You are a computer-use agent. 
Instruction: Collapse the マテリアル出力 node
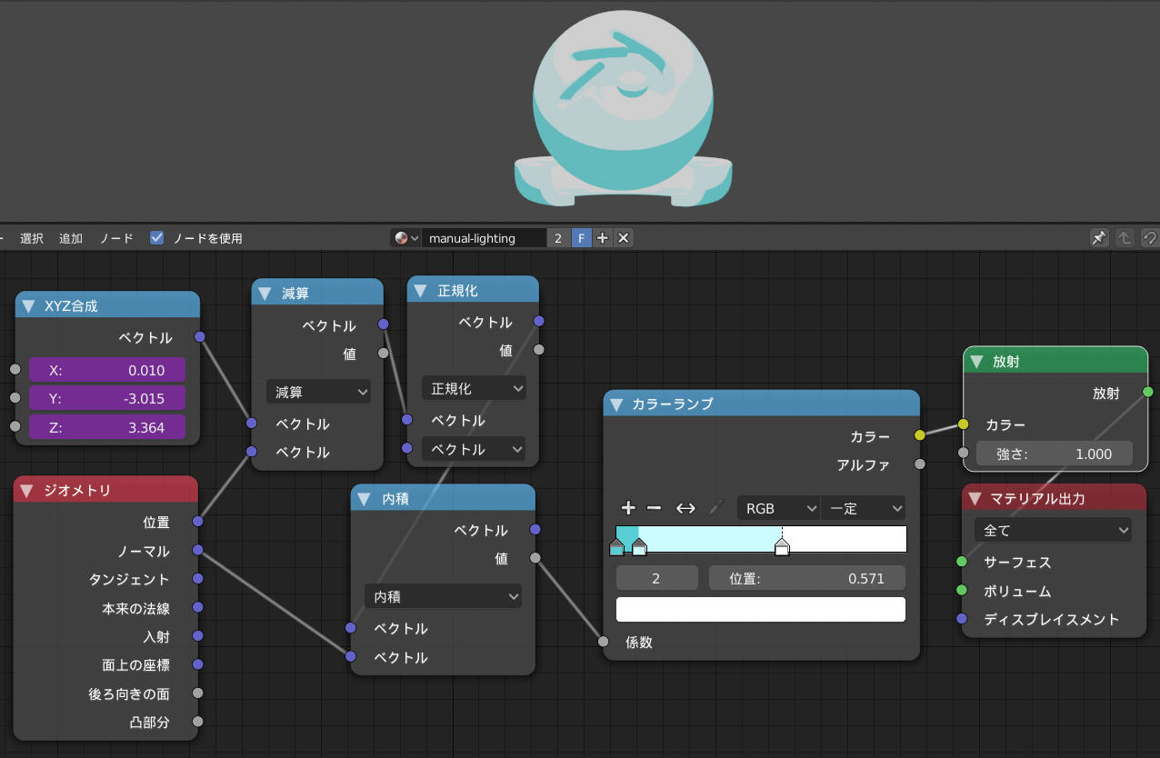click(975, 498)
